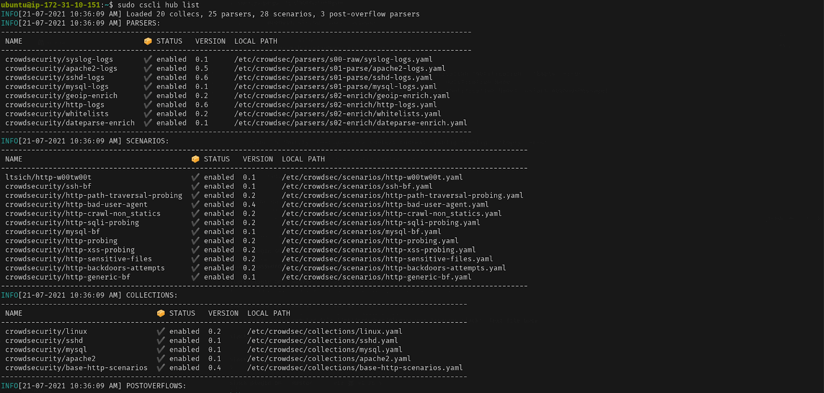Click the package icon in PARSERS header
Viewport: 824px width, 393px height.
148,41
